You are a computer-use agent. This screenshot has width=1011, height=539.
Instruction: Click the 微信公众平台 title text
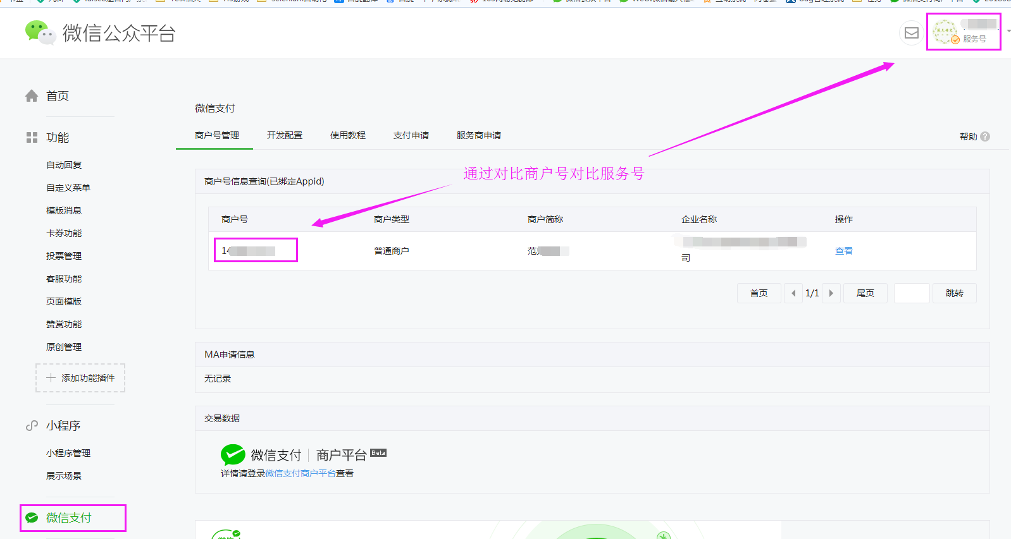119,33
